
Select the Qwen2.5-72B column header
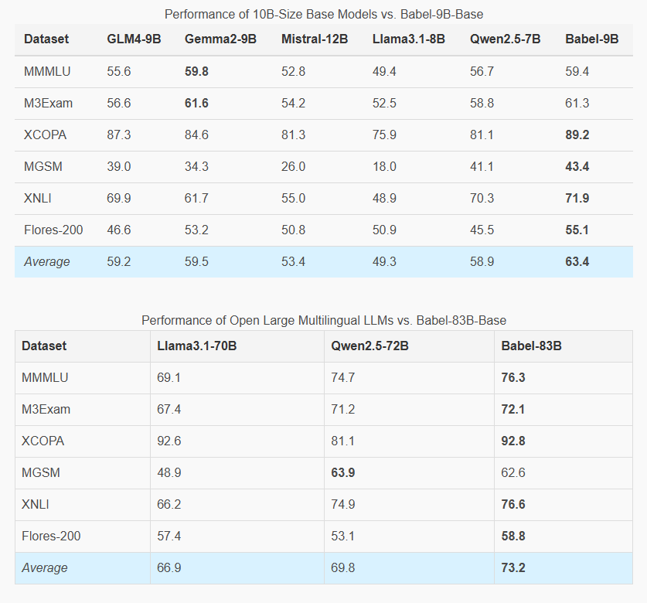click(x=369, y=346)
